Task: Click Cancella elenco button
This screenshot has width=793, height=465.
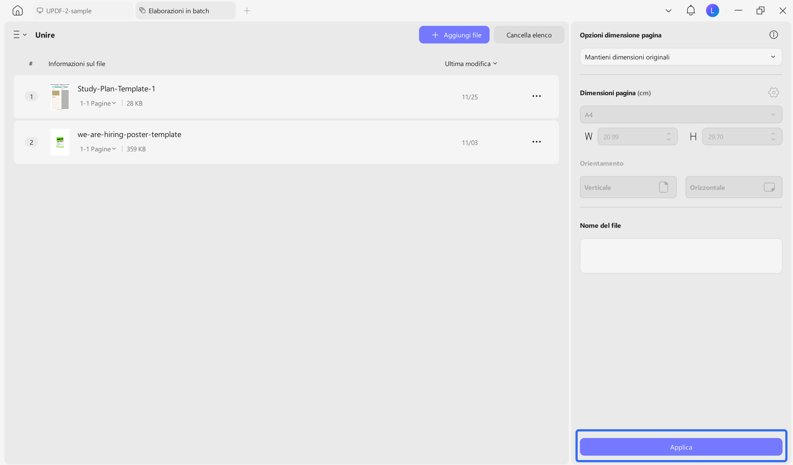Action: [529, 35]
